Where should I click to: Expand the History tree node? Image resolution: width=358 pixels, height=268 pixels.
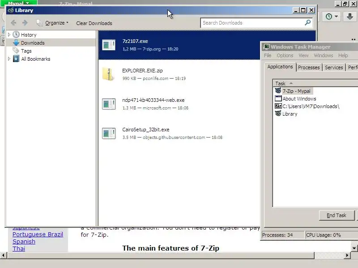[9, 35]
